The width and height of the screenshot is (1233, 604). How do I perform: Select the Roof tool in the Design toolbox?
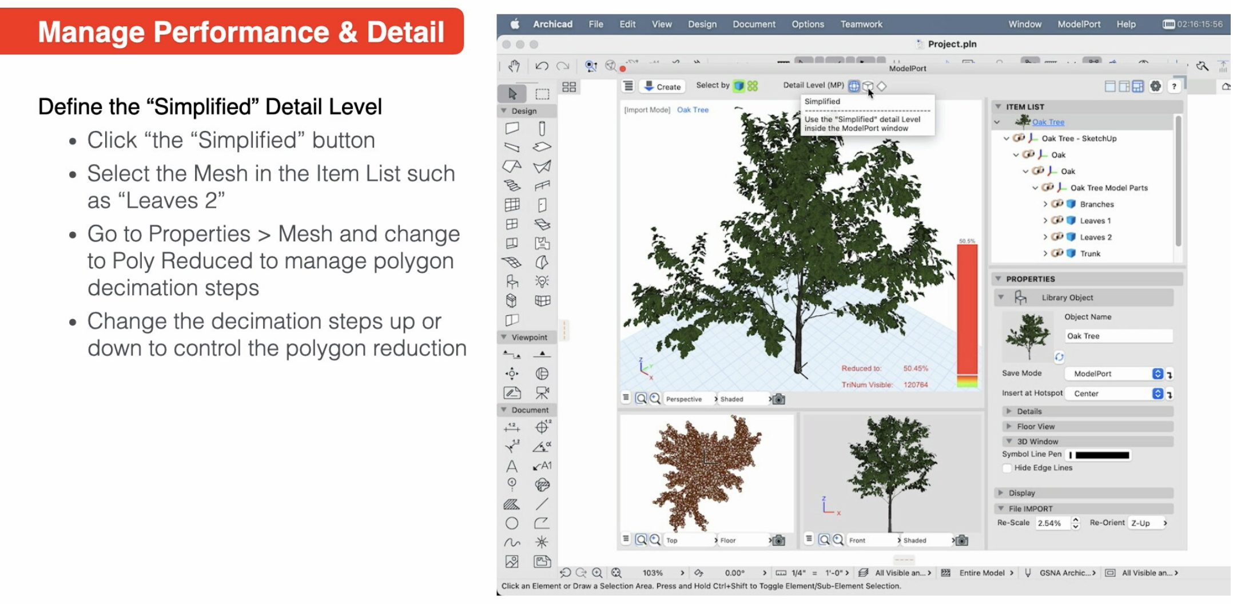(512, 166)
